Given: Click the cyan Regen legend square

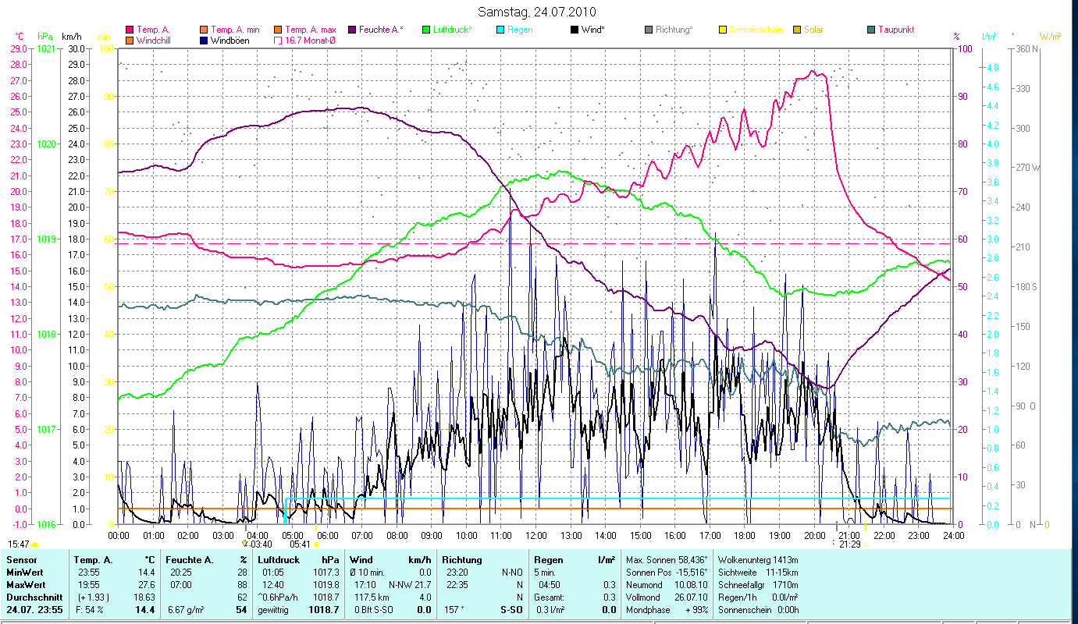Looking at the screenshot, I should (x=500, y=30).
